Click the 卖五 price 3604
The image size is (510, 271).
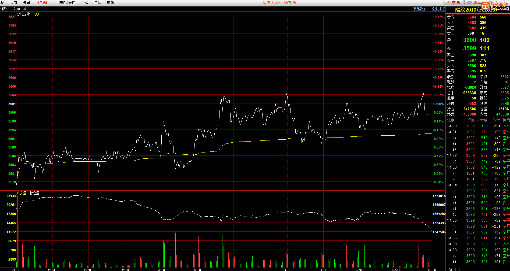click(472, 17)
